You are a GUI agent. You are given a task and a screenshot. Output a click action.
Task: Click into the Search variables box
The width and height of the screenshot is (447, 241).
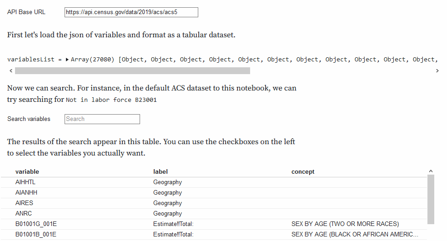pos(102,119)
